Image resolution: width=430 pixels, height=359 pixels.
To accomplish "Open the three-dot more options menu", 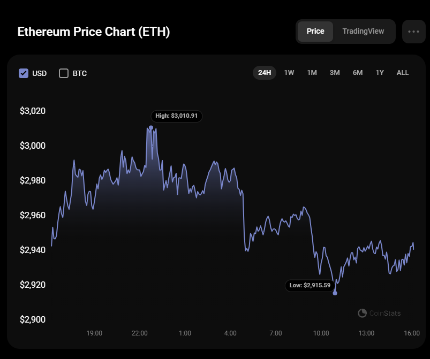I will [413, 32].
